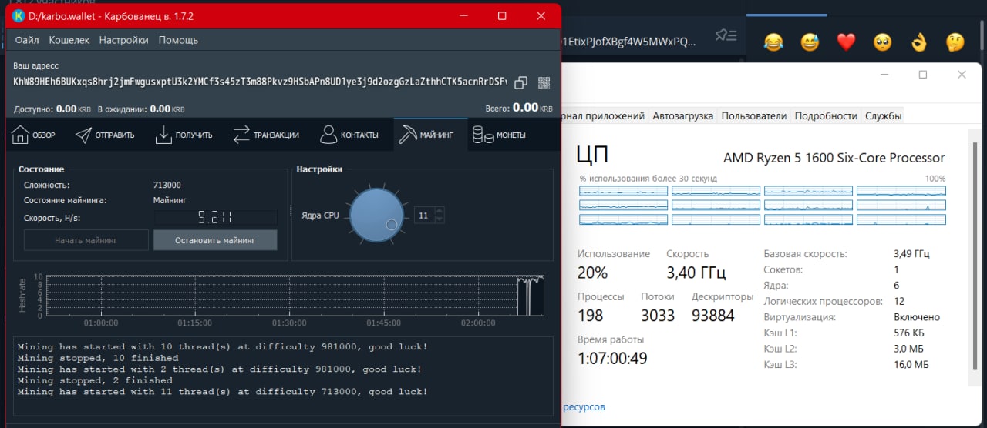Screen dimensions: 987x428
Task: Open the Автозагрузка tab in Task Manager
Action: point(682,115)
